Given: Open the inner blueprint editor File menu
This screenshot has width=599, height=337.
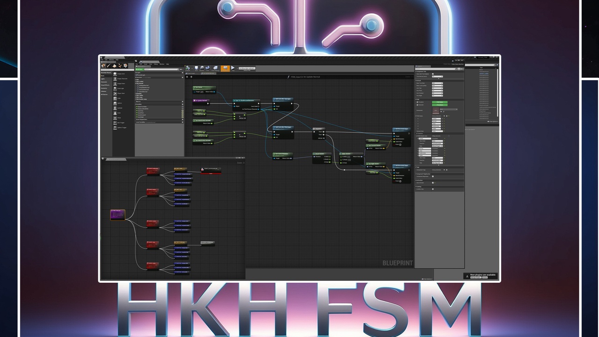Looking at the screenshot, I should 137,64.
